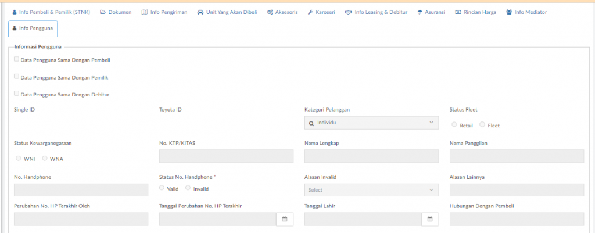
Task: Check Data Pengguna Sama Dengan Pembeli
Action: (16, 59)
